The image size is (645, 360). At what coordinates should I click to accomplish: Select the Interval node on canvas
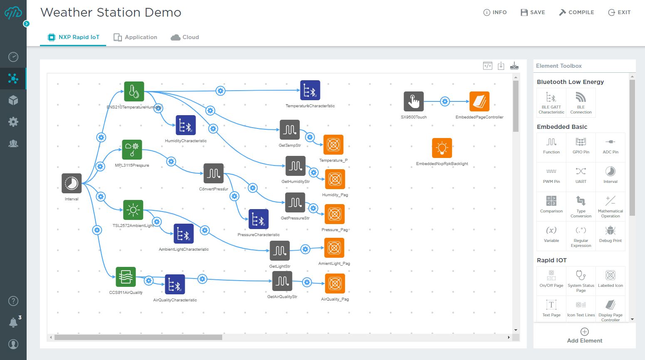click(x=72, y=183)
